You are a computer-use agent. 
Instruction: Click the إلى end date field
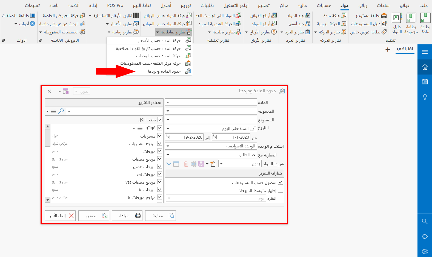(184, 137)
